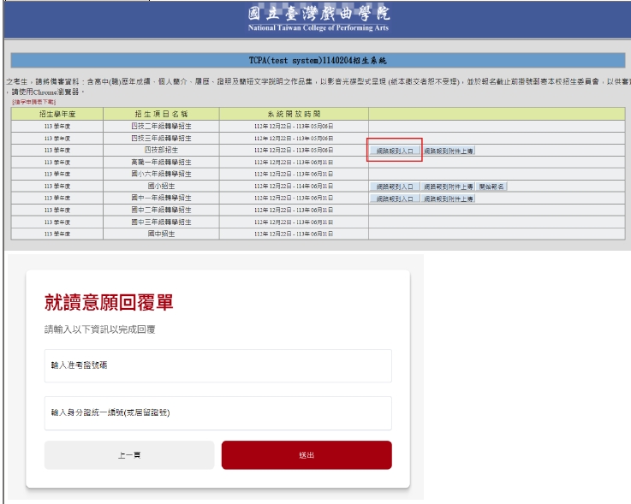The image size is (631, 504).
Task: Select the 四技二年級轉學招生 table cell
Action: 161,125
